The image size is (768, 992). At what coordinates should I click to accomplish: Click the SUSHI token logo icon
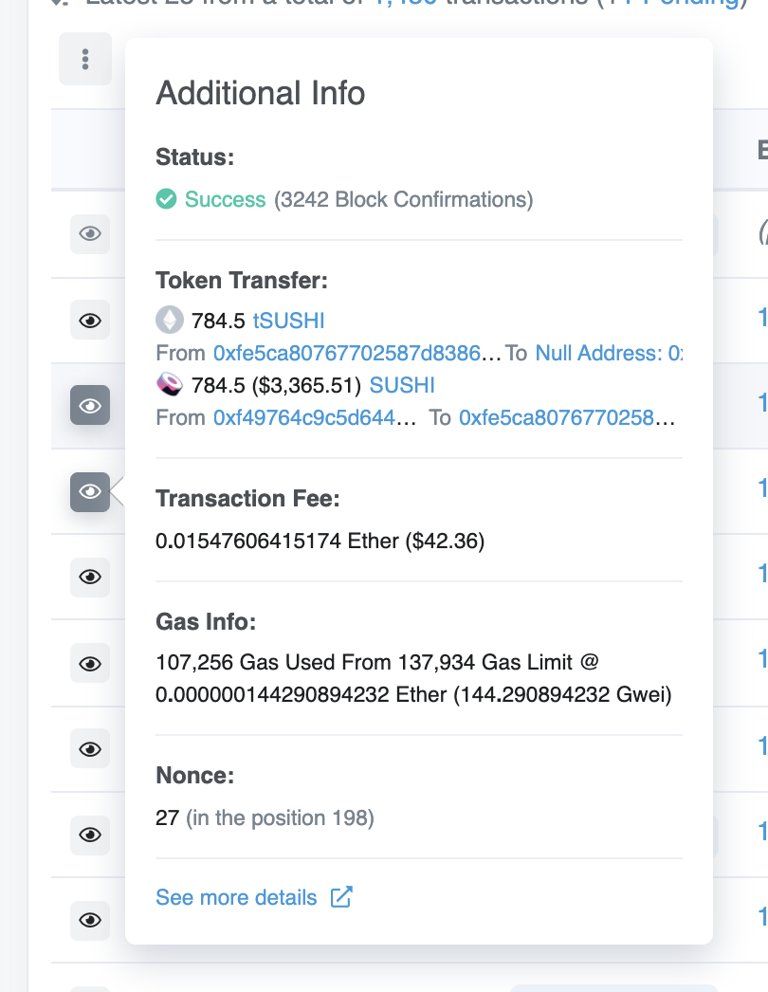tap(172, 384)
